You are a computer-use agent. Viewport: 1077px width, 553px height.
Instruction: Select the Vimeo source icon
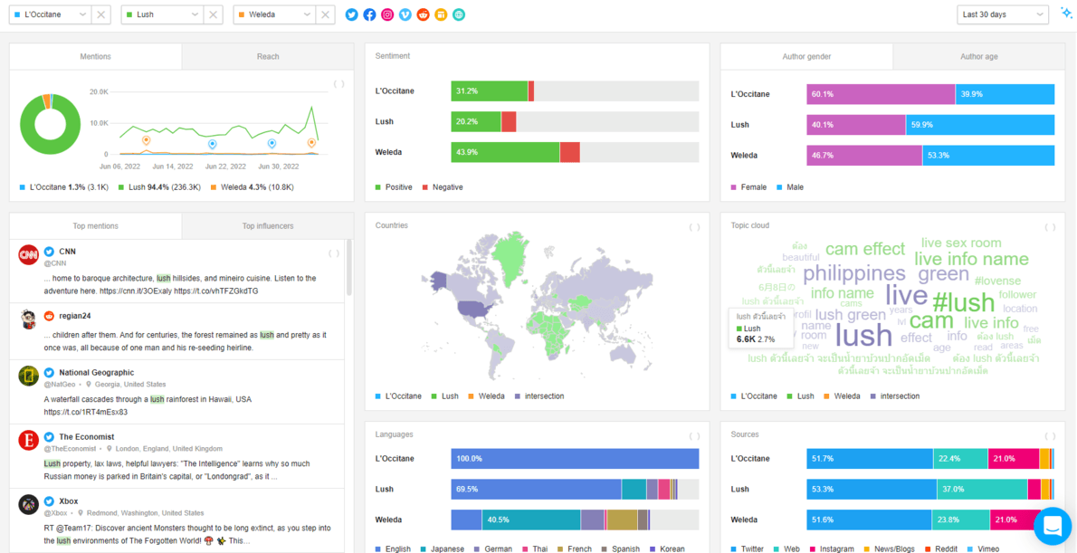(x=405, y=14)
